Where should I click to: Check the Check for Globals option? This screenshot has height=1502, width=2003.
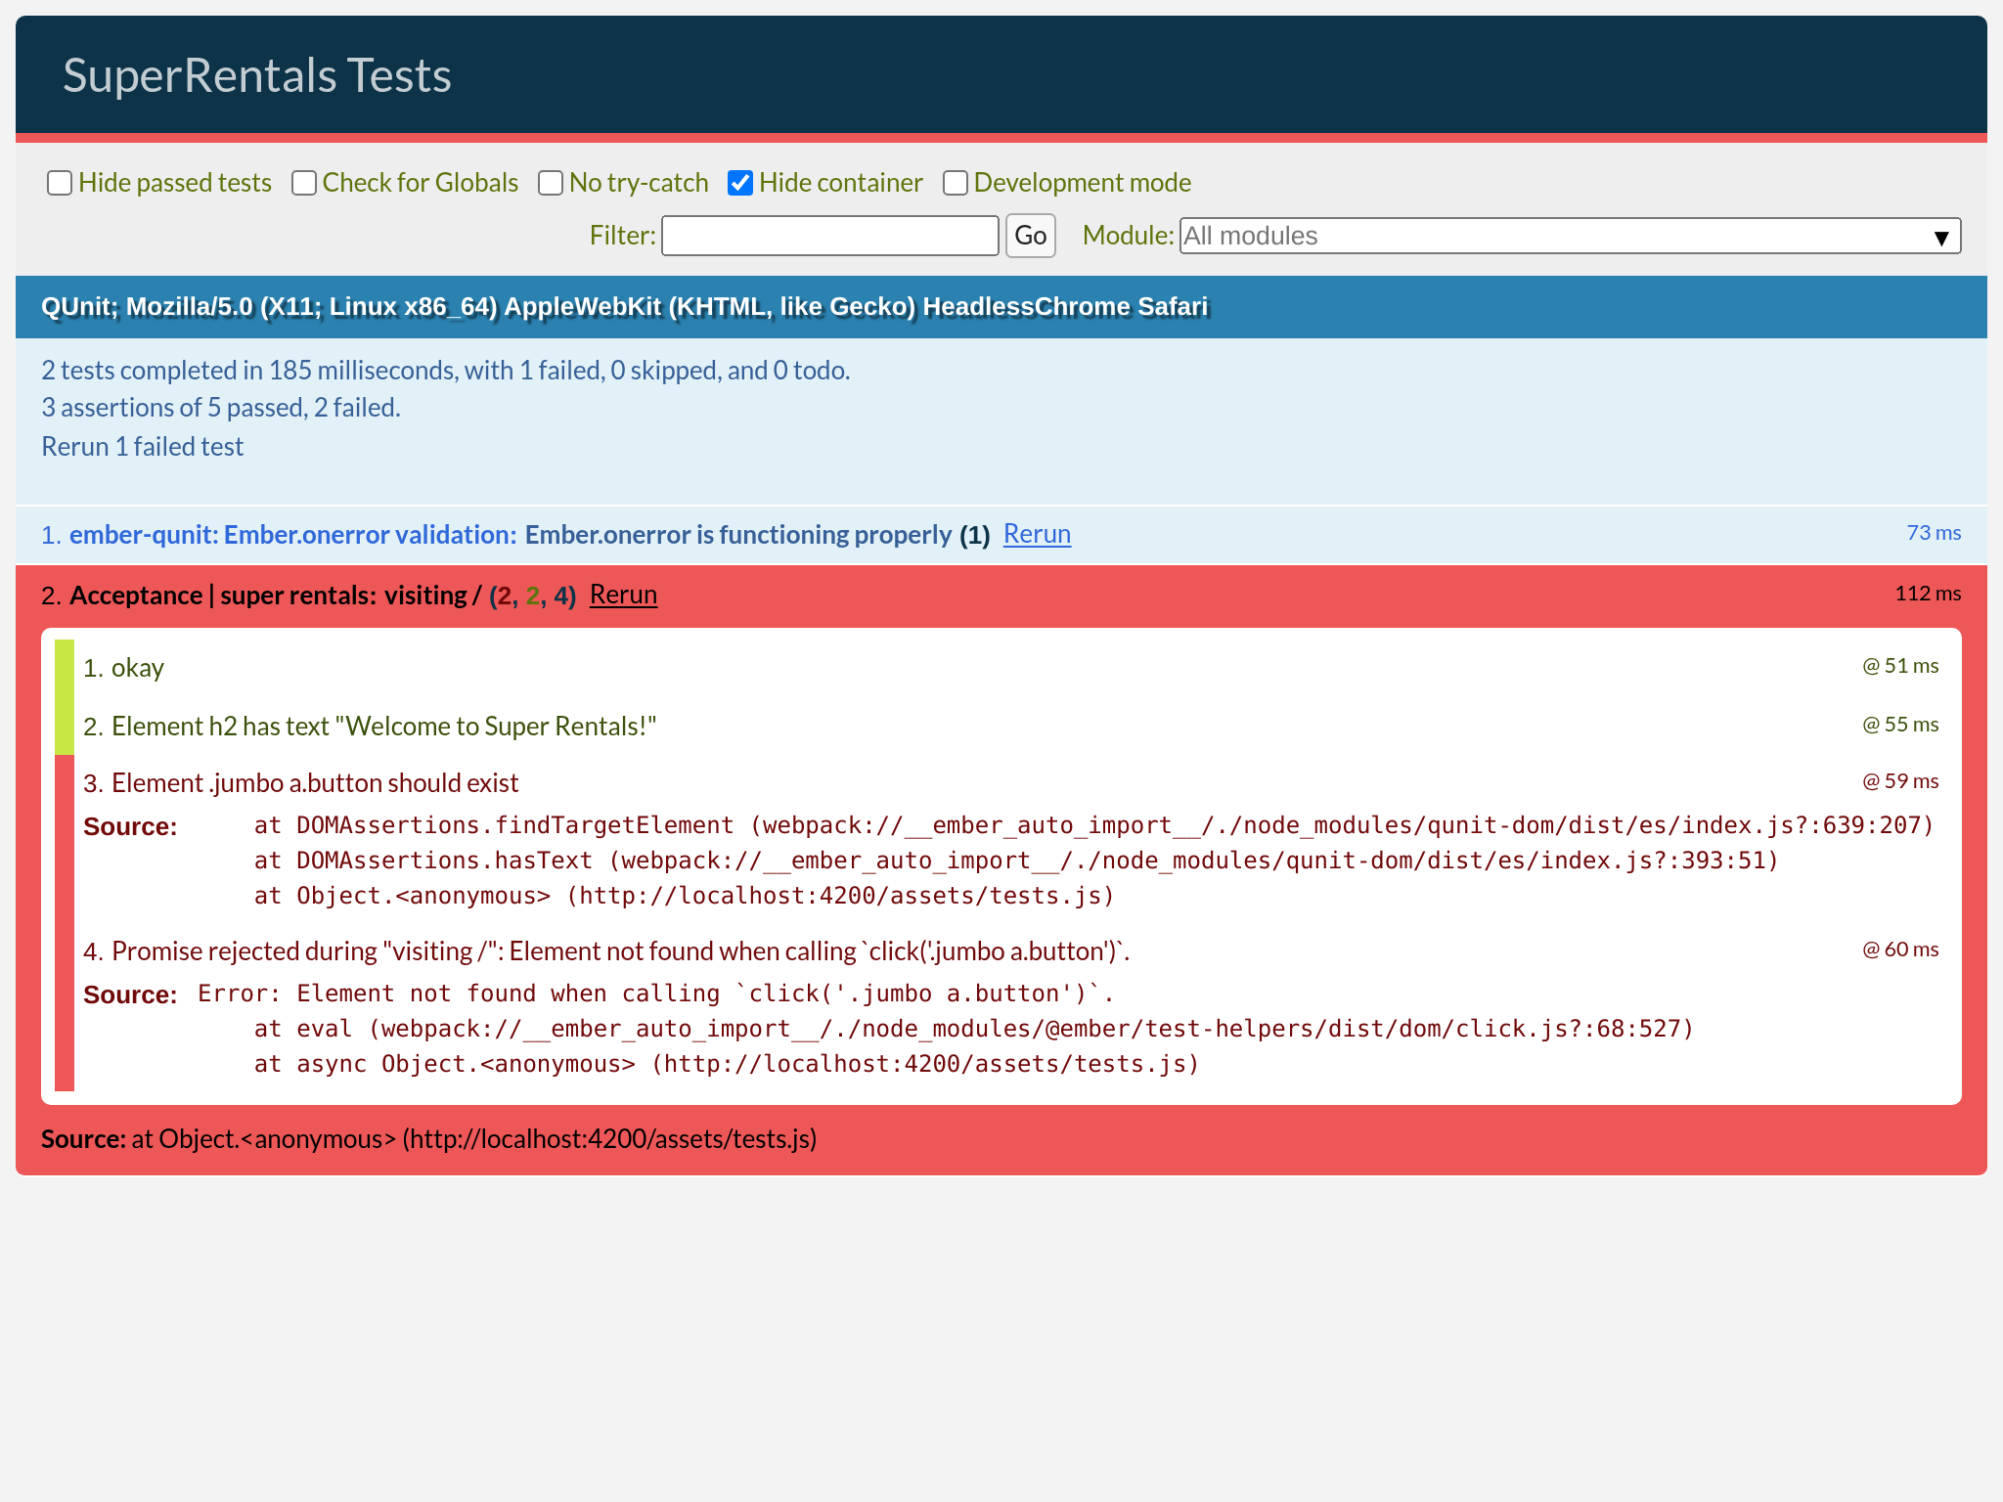point(304,183)
